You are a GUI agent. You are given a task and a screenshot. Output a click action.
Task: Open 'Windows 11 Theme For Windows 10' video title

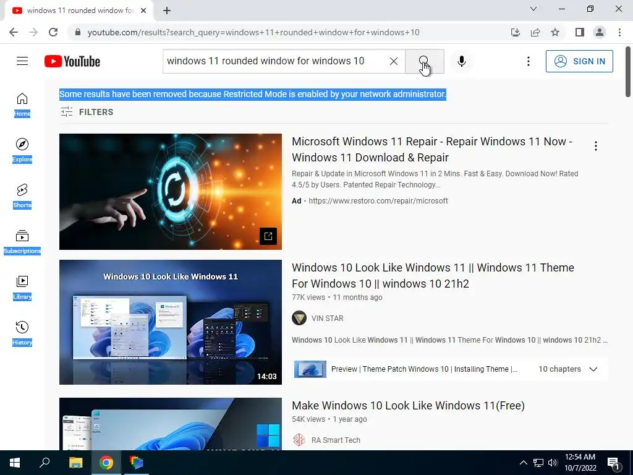coord(433,275)
